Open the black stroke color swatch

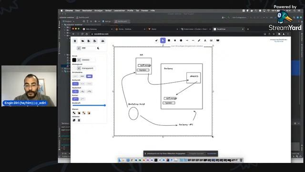pos(74,60)
